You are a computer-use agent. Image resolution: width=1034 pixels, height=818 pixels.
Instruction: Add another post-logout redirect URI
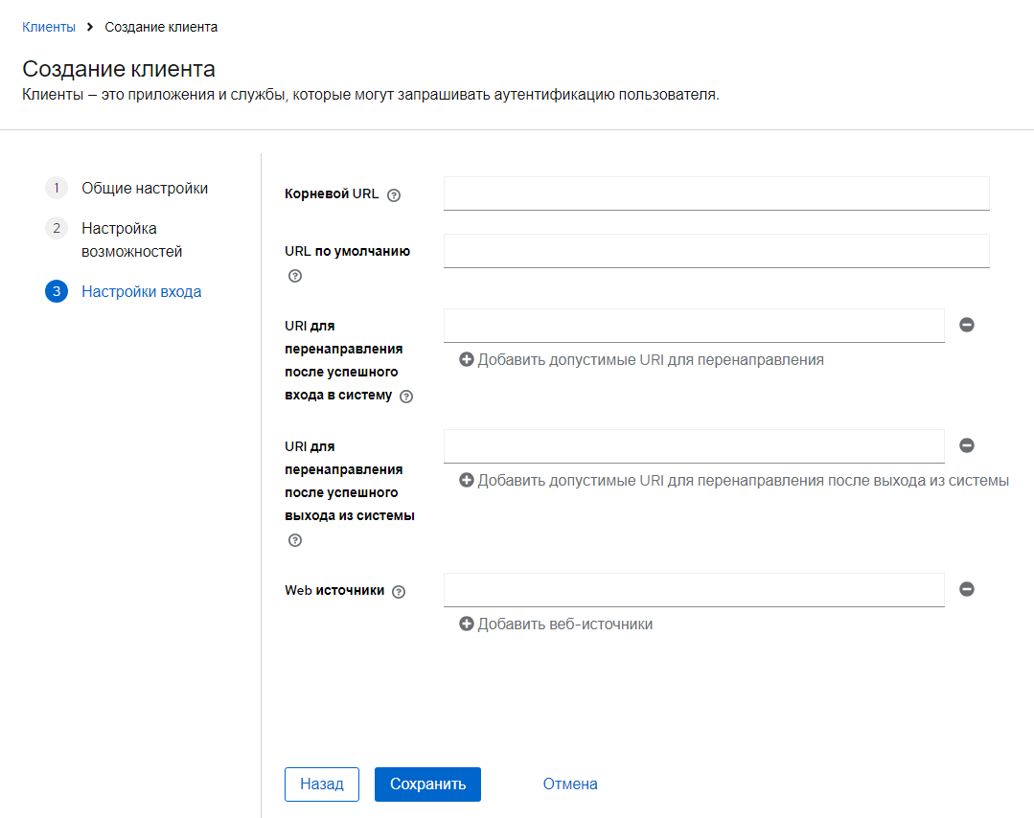pos(733,481)
